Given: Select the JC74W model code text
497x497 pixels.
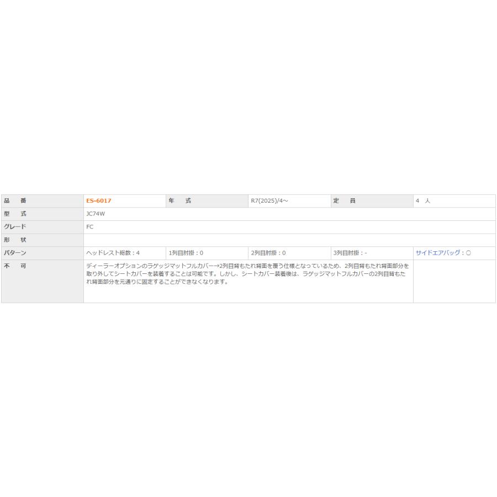Looking at the screenshot, I should (97, 214).
